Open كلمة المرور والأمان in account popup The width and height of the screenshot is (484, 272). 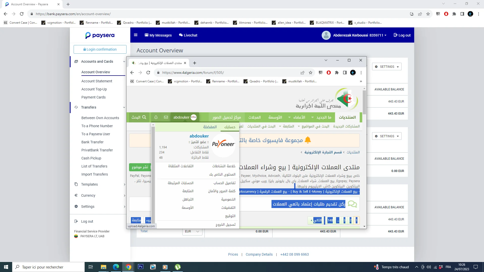[222, 191]
